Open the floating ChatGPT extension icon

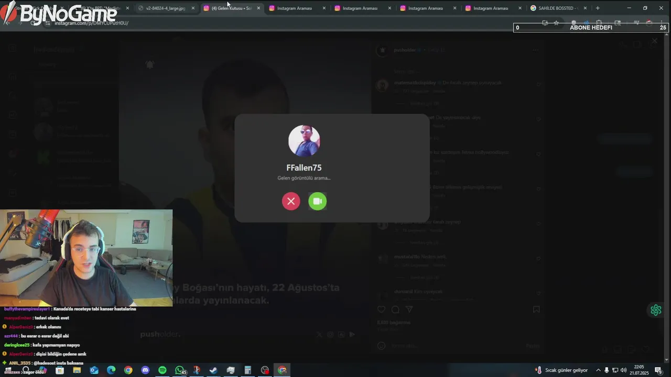tap(656, 310)
